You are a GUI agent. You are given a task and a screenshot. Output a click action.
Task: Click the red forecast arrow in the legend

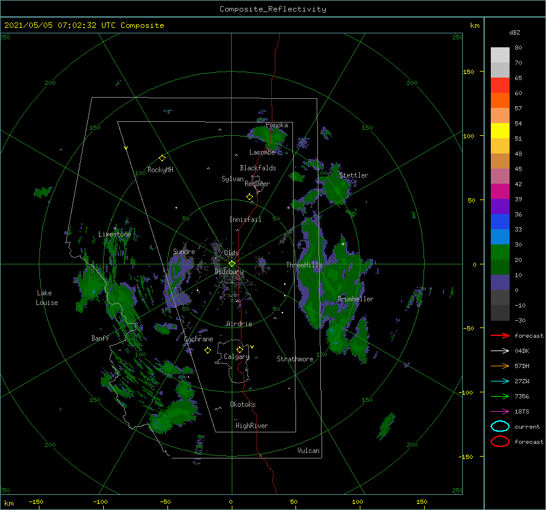click(500, 335)
